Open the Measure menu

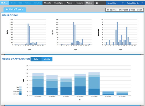(x=79, y=3)
